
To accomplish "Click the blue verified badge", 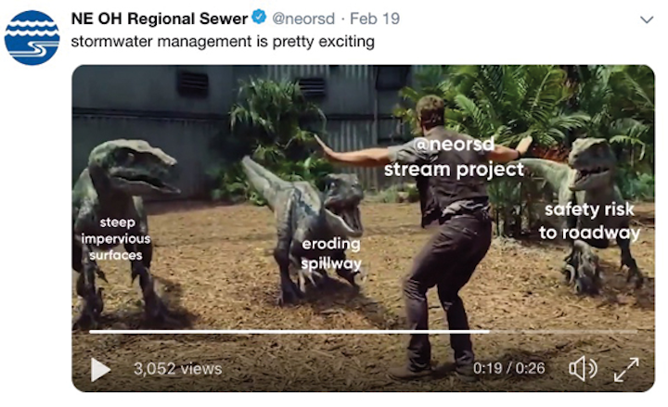I will tap(259, 17).
